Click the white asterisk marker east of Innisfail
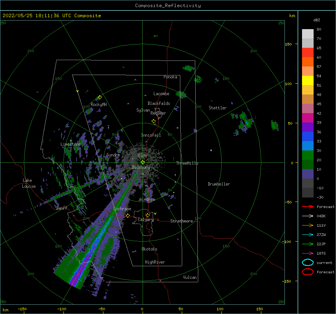Viewport: 336px width, 314px height. pos(177,128)
